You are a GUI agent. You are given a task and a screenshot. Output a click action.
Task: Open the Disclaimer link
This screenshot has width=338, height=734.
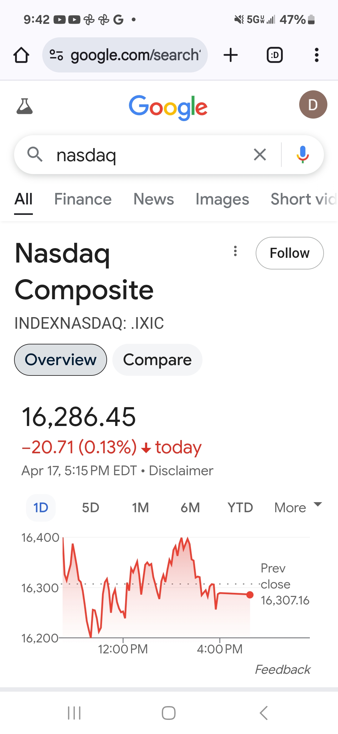(181, 471)
